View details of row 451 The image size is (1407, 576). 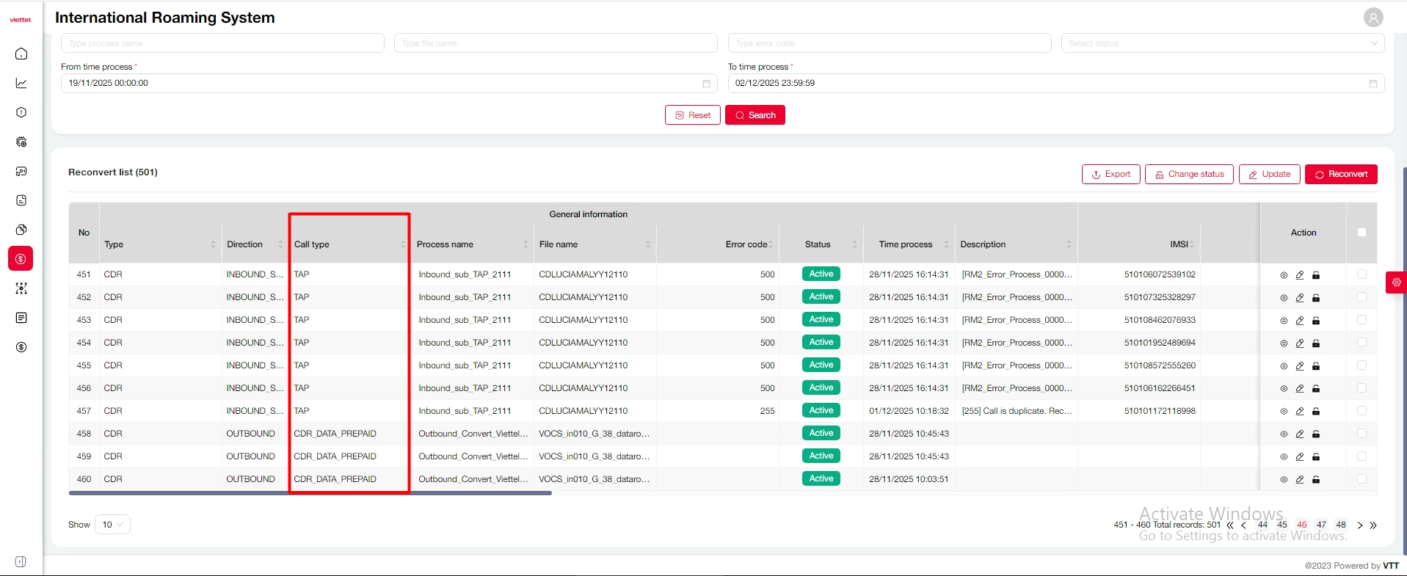tap(1284, 275)
